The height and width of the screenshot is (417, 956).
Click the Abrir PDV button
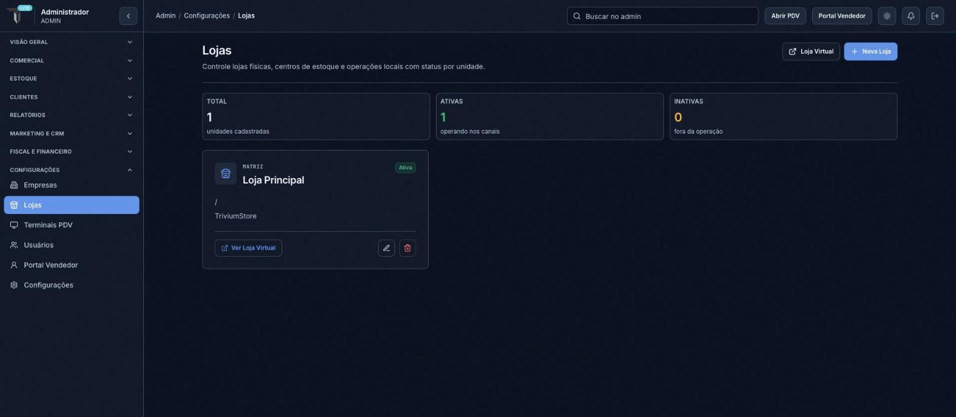point(785,16)
